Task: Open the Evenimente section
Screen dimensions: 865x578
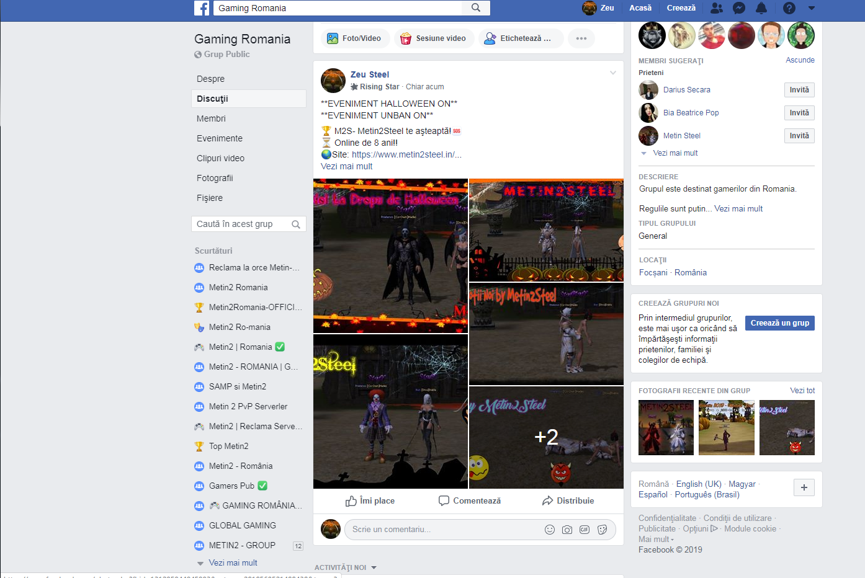Action: pyautogui.click(x=220, y=138)
